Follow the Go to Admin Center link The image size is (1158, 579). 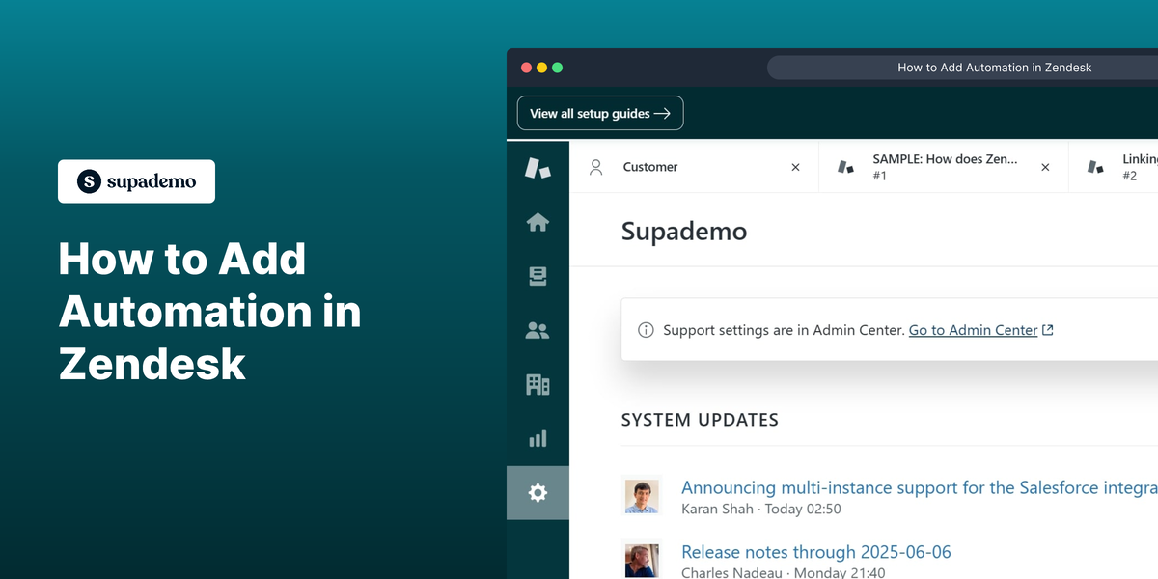973,330
